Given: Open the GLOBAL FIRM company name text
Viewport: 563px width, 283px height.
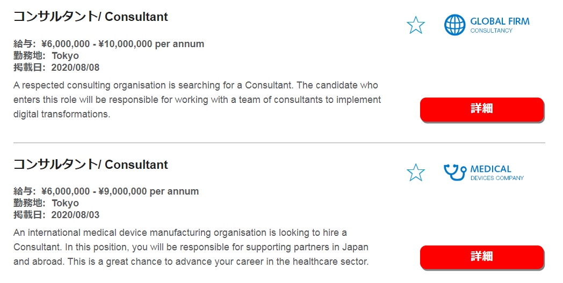Looking at the screenshot, I should pos(500,21).
